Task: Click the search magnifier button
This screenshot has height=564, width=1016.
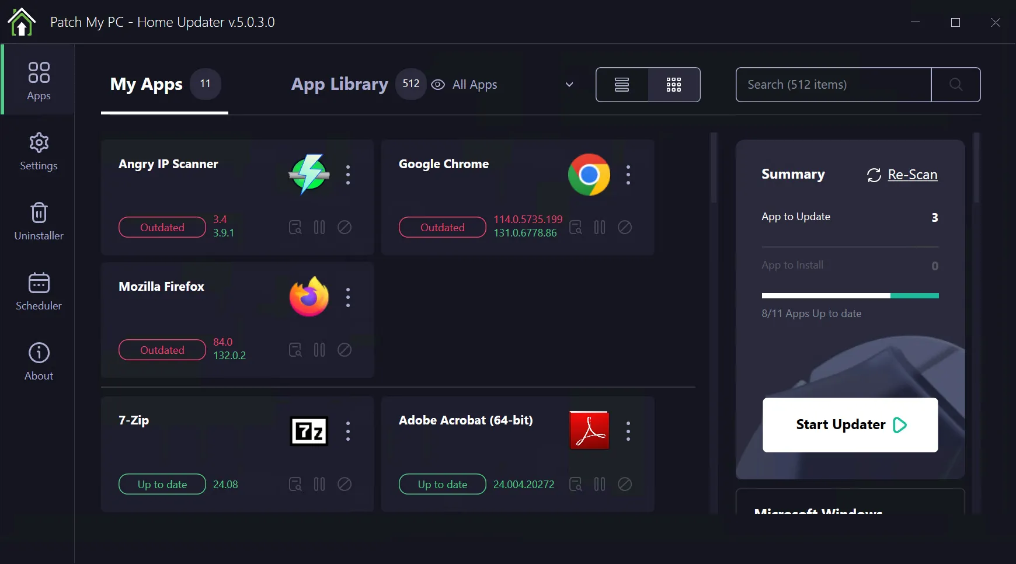Action: tap(956, 85)
